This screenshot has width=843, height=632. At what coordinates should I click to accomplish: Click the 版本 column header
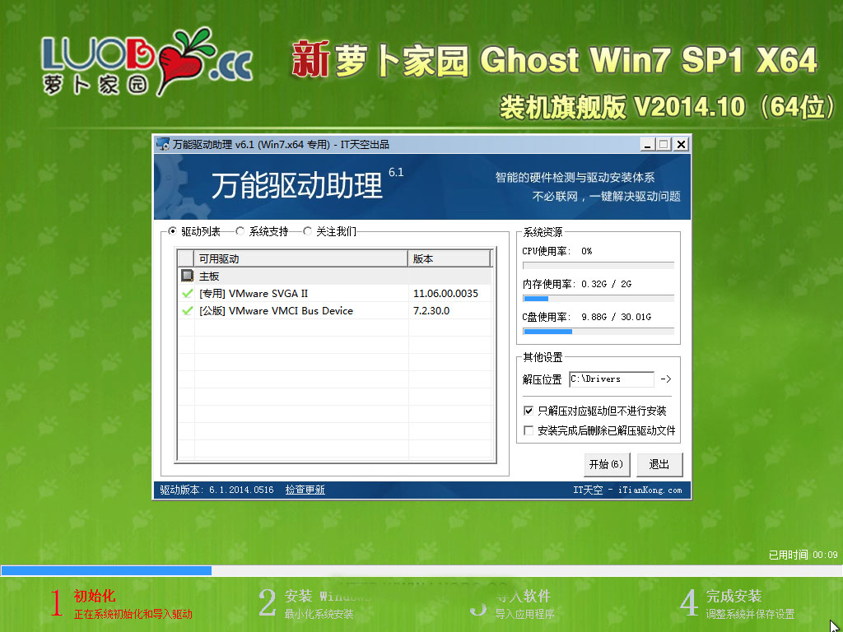coord(449,258)
